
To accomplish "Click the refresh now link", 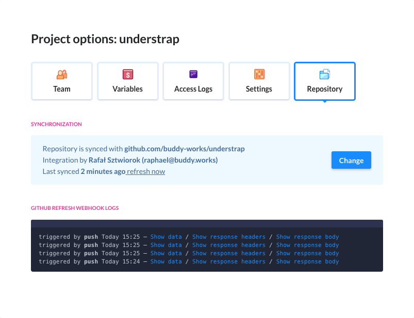I will point(146,171).
